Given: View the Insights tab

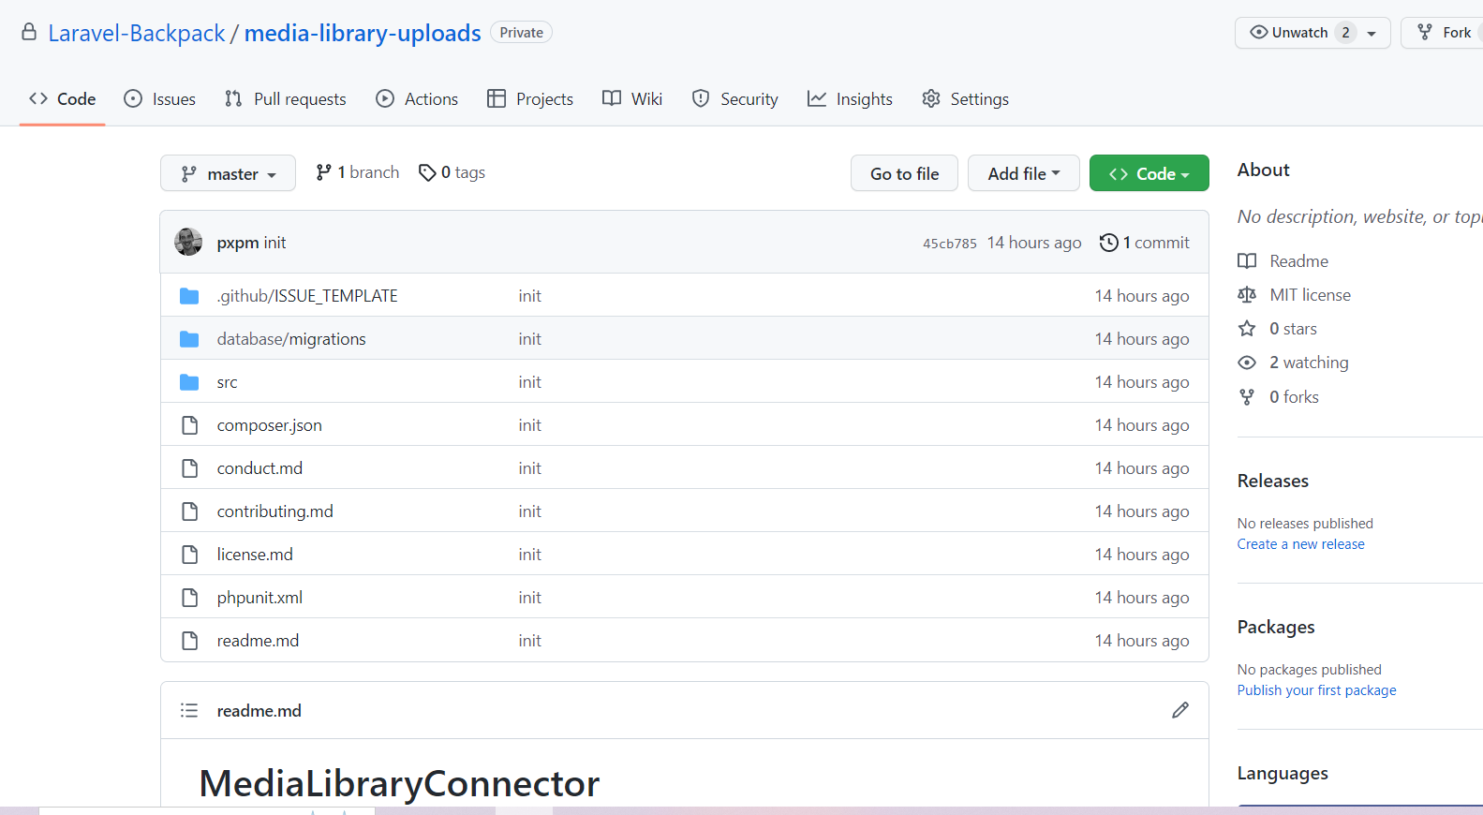Looking at the screenshot, I should [850, 98].
